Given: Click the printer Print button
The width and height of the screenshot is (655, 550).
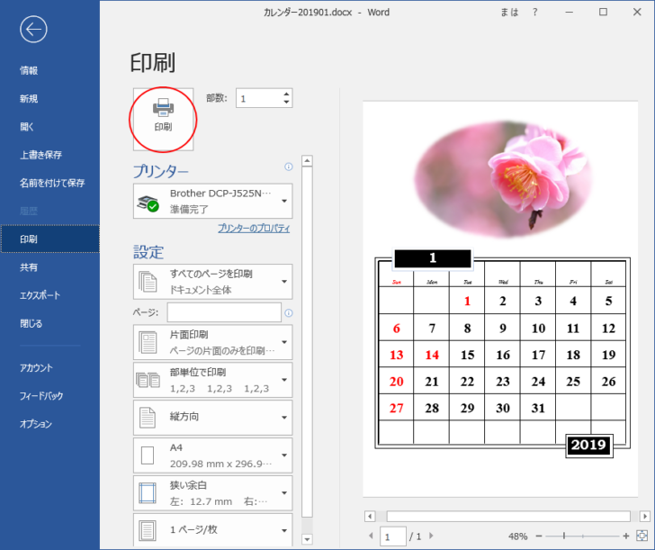Looking at the screenshot, I should [x=163, y=117].
